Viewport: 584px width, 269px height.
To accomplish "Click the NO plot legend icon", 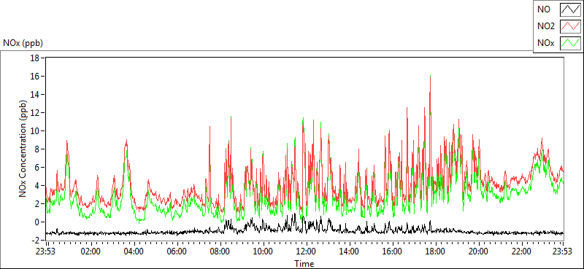I will pos(571,9).
